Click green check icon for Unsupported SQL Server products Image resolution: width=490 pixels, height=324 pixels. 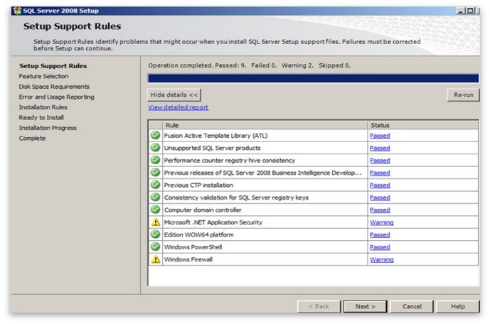point(155,148)
